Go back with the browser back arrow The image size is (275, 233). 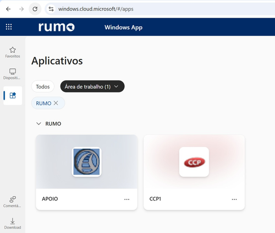pos(8,9)
